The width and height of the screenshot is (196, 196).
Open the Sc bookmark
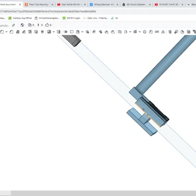pos(115,18)
